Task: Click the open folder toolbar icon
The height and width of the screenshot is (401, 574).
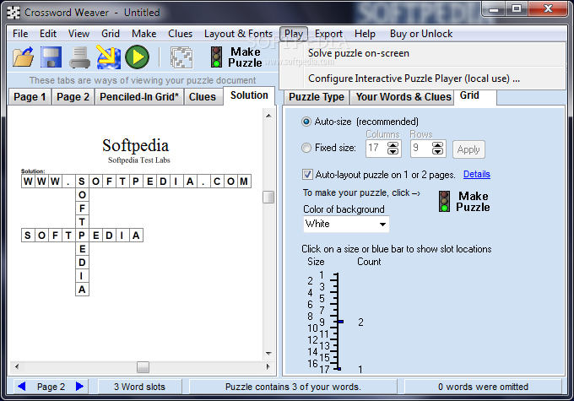Action: click(24, 57)
